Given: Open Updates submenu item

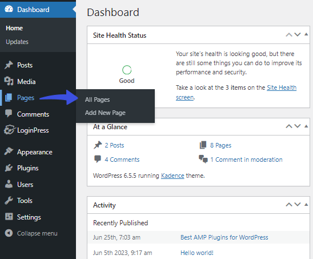Looking at the screenshot, I should point(17,42).
